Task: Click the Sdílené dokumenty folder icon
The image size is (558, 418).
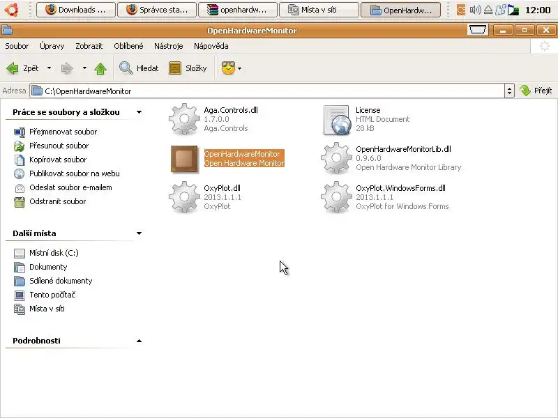Action: pyautogui.click(x=20, y=281)
